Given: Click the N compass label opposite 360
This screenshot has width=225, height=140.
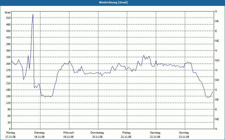Looking at the screenshot, I should pyautogui.click(x=216, y=51).
